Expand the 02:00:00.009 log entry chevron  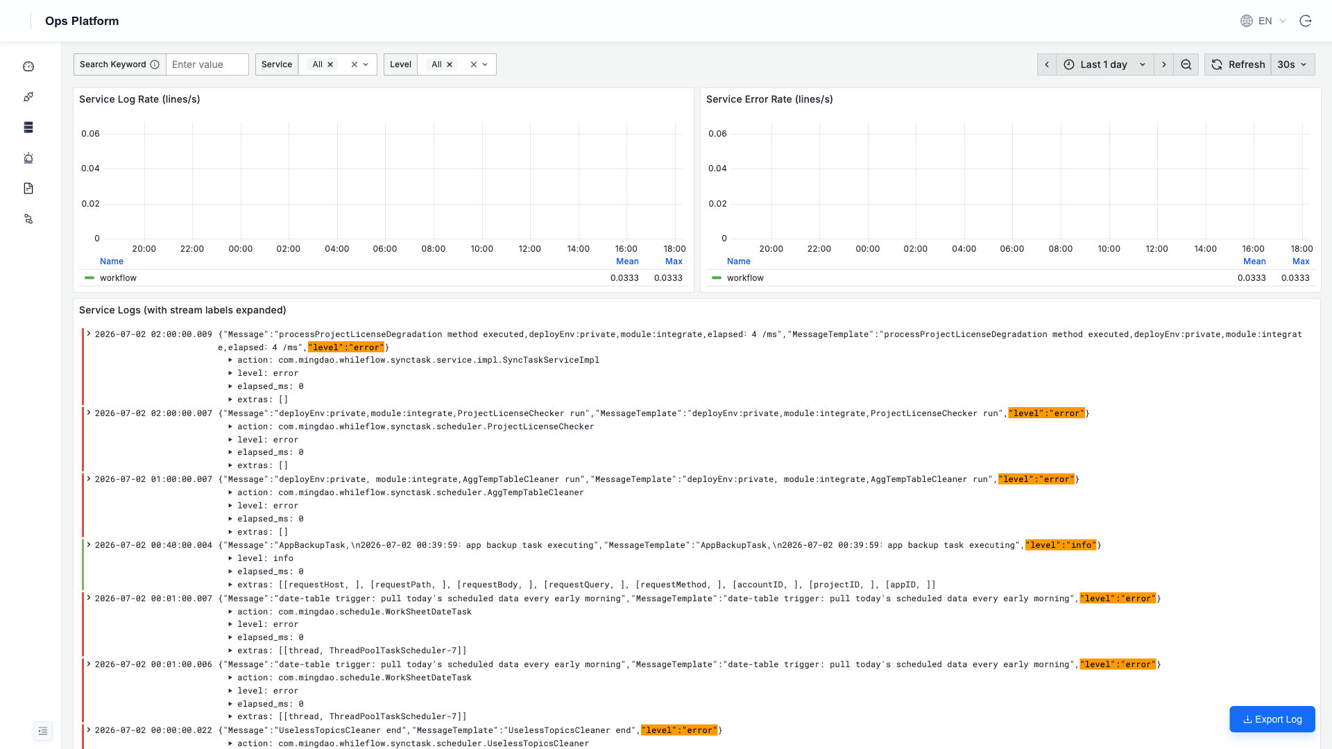tap(89, 334)
